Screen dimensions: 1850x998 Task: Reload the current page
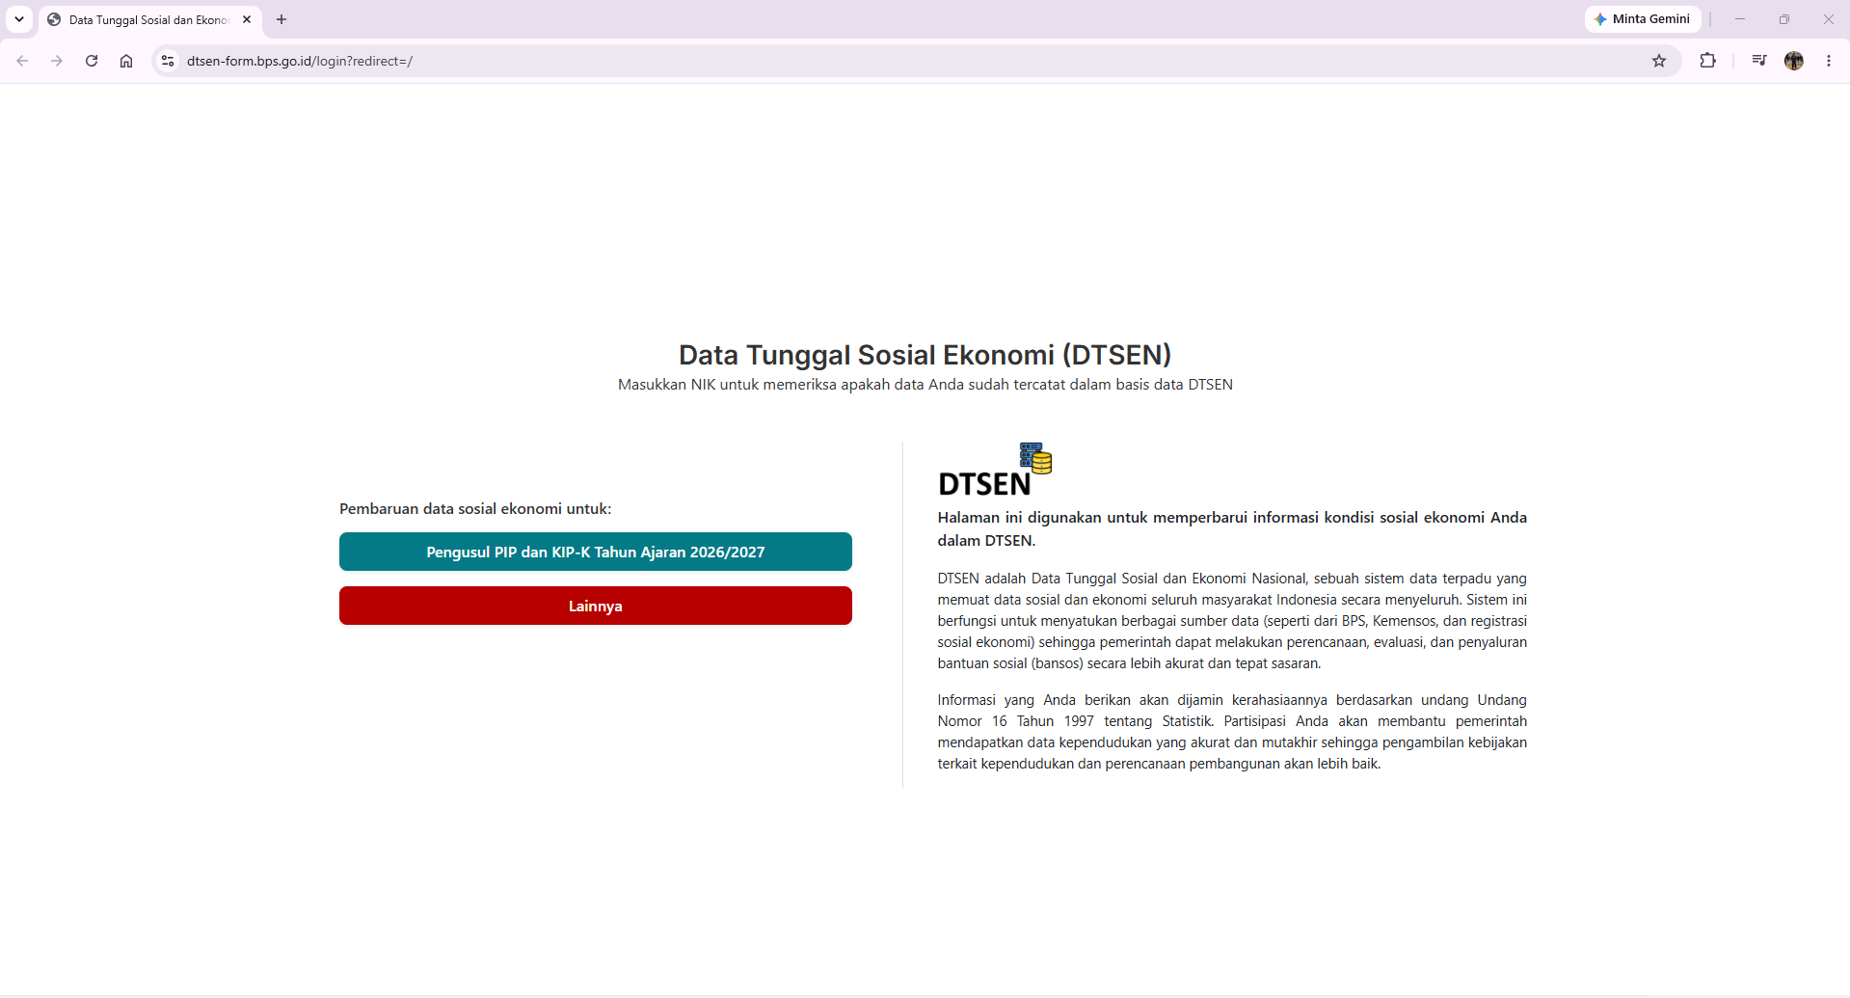click(x=92, y=61)
